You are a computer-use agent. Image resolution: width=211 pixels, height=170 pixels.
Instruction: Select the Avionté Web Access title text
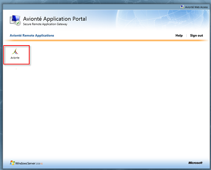(196, 7)
